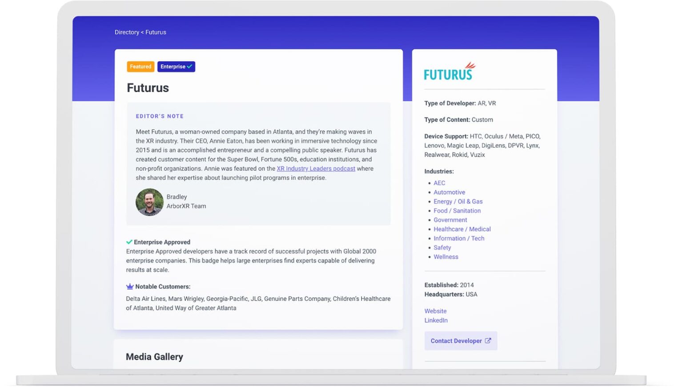Select Futurus in the breadcrumb trail
Image resolution: width=683 pixels, height=387 pixels.
point(156,32)
